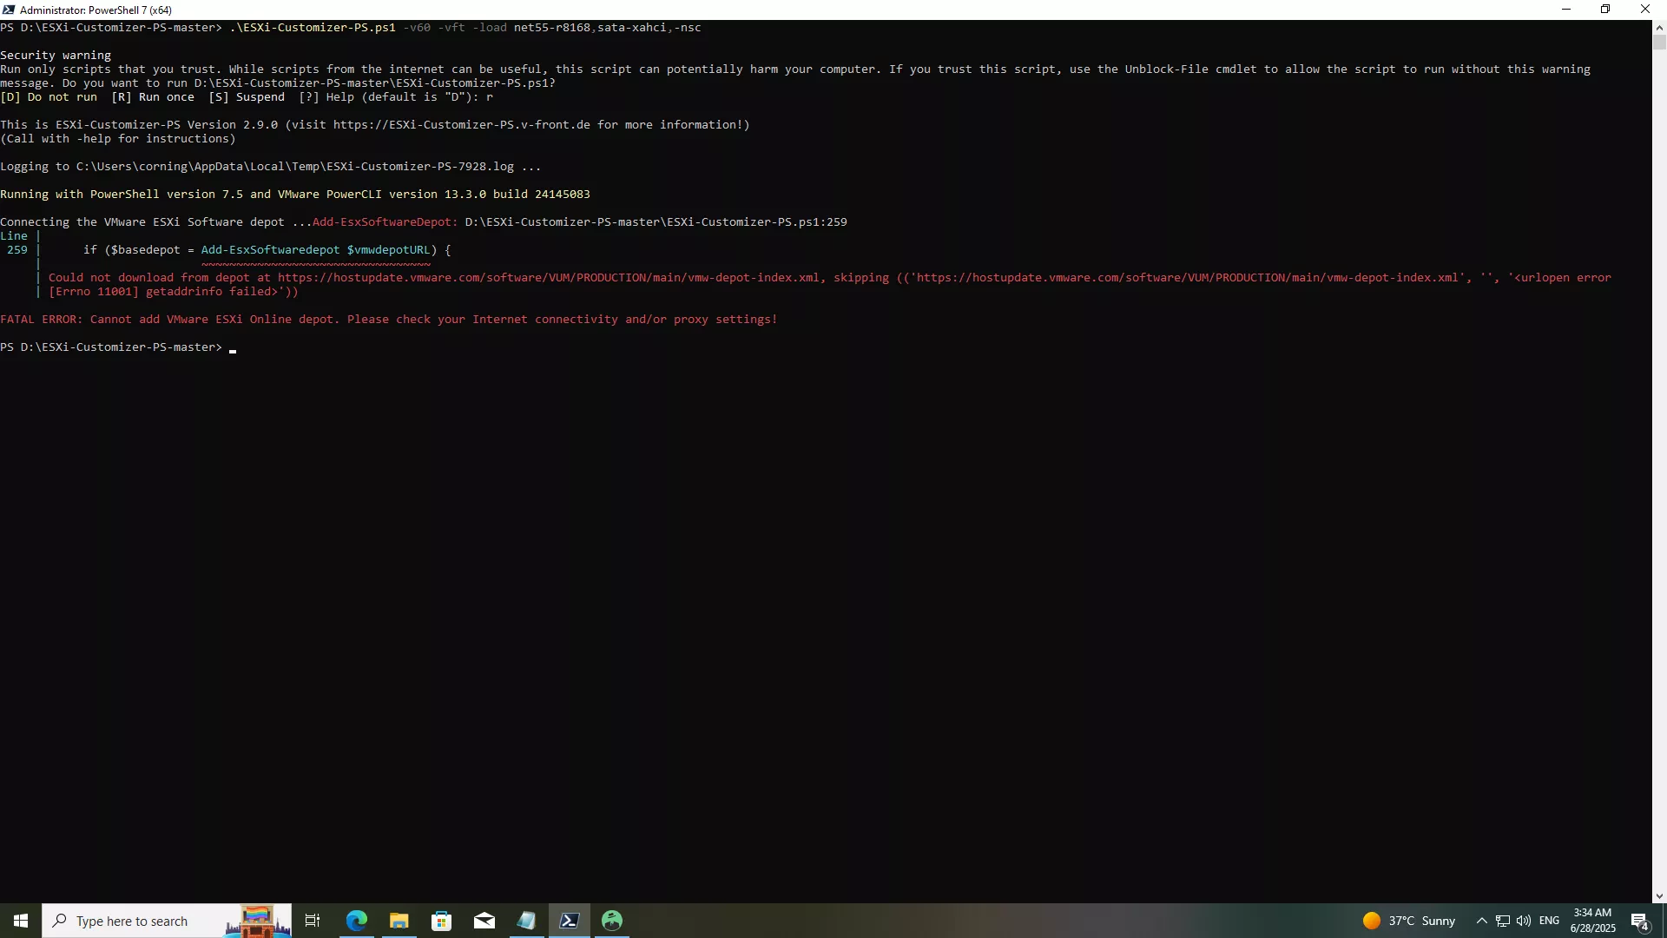Restore down the PowerShell window
This screenshot has height=938, width=1667.
pyautogui.click(x=1605, y=10)
